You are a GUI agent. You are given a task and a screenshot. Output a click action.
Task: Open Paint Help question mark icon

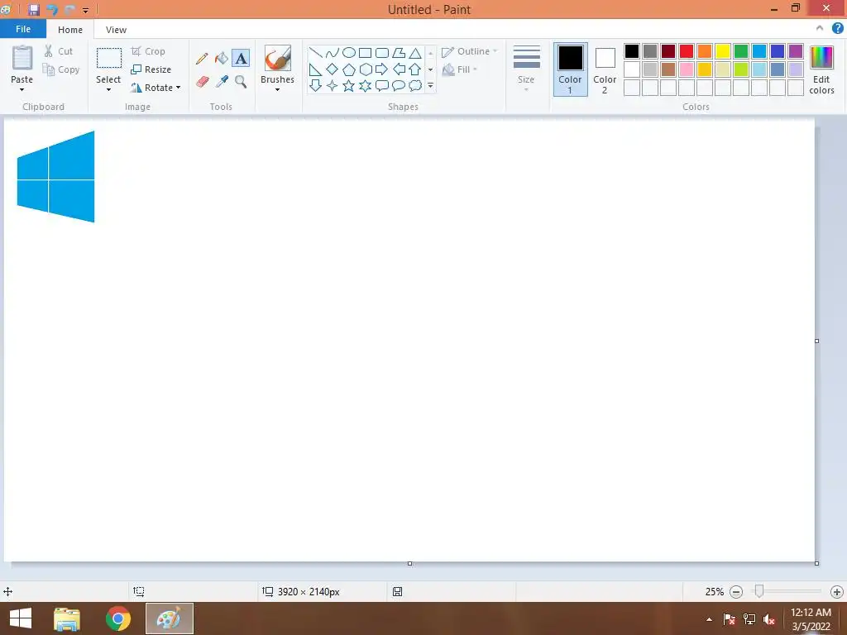coord(837,29)
